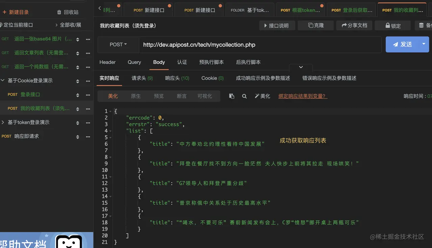The width and height of the screenshot is (432, 248).
Task: Select the 预览 preview view mode
Action: tap(159, 96)
